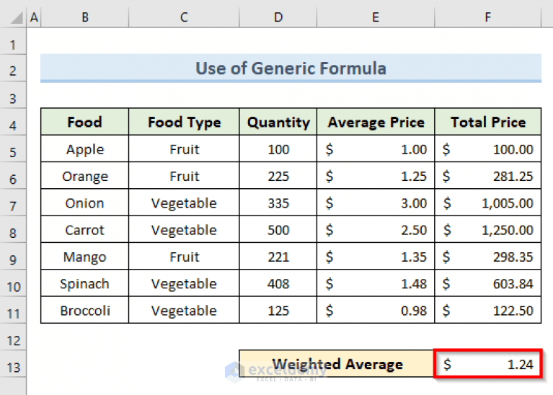553x395 pixels.
Task: Click the 'Food Type' header cell
Action: (x=184, y=122)
